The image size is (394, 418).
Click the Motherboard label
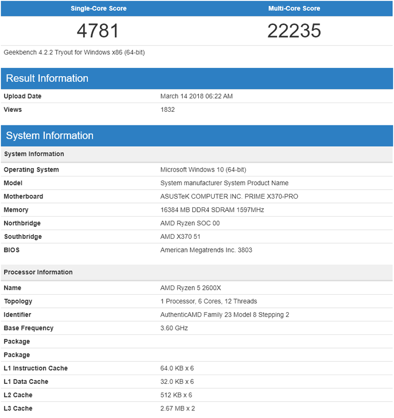click(23, 197)
